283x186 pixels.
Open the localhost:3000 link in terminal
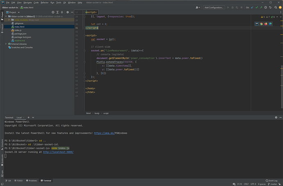58,152
